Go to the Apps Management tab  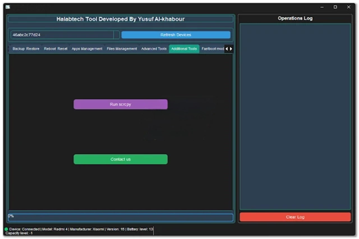[x=87, y=49]
